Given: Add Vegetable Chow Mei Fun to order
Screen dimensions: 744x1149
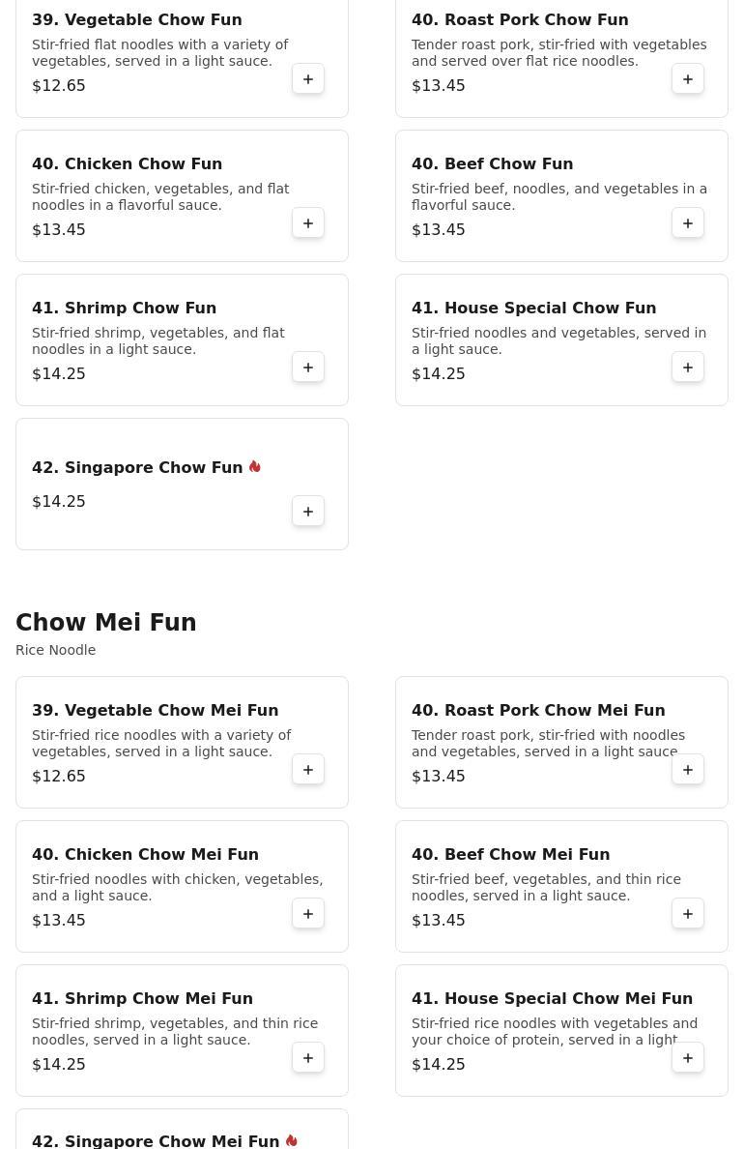Looking at the screenshot, I should pyautogui.click(x=308, y=770).
